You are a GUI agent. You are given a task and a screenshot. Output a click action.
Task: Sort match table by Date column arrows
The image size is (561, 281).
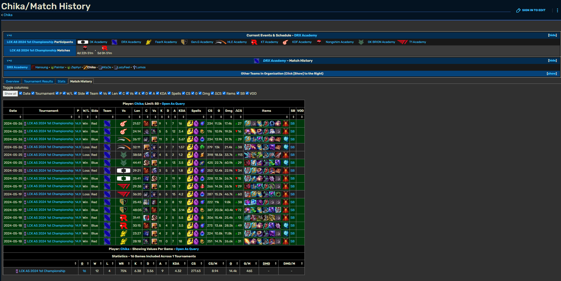click(x=20, y=117)
